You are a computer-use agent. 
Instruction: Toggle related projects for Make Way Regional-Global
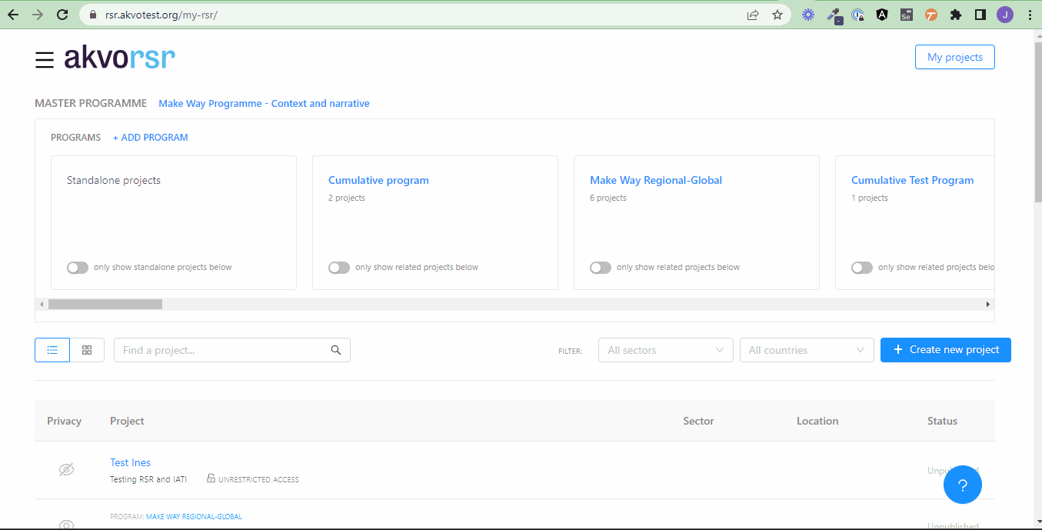tap(601, 268)
